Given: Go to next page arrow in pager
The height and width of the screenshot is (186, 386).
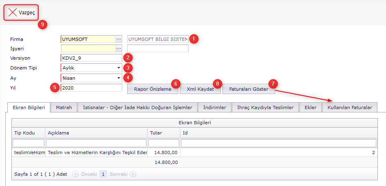Looking at the screenshot, I should 133,174.
